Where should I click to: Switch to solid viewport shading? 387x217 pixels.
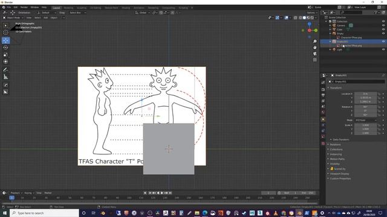pos(304,17)
